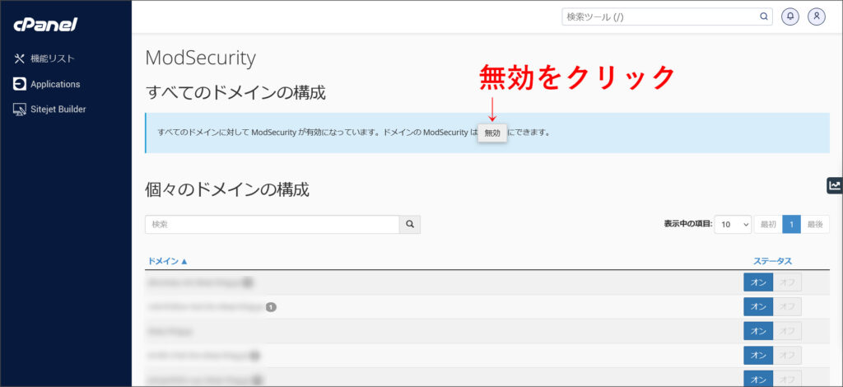This screenshot has width=843, height=387.
Task: Sort by the ドメイン column header
Action: [x=167, y=261]
